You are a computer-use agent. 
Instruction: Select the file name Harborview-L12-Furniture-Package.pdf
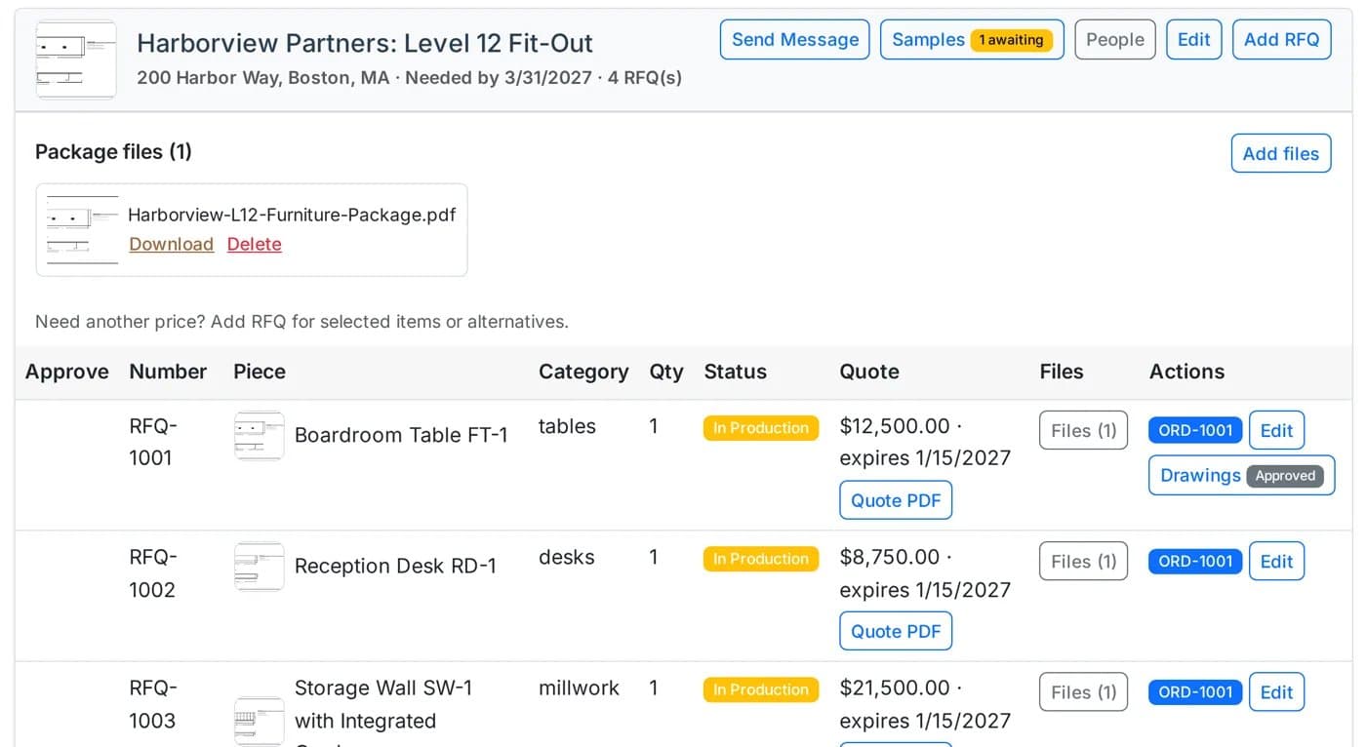(x=292, y=215)
